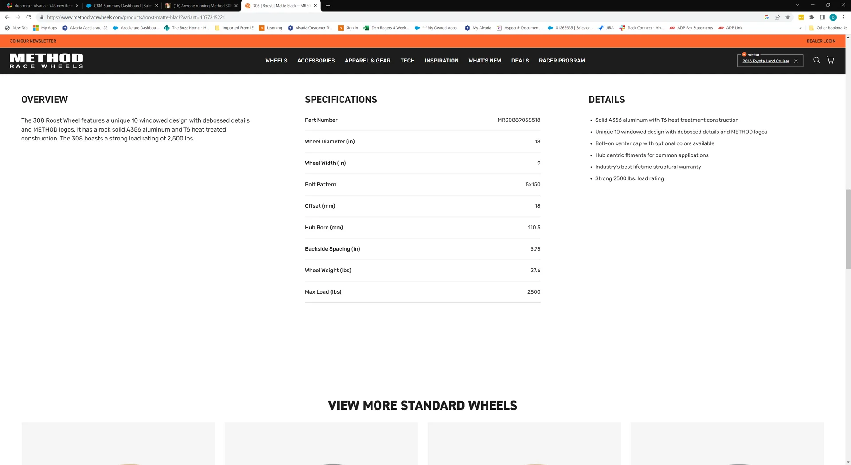The image size is (851, 465).
Task: Click the share page icon
Action: (x=777, y=17)
